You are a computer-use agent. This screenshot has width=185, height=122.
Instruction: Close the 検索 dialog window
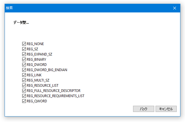point(175,8)
